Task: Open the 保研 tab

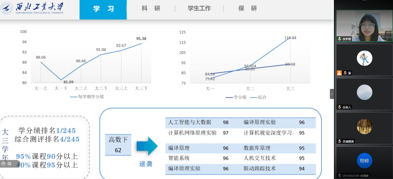Action: click(247, 8)
